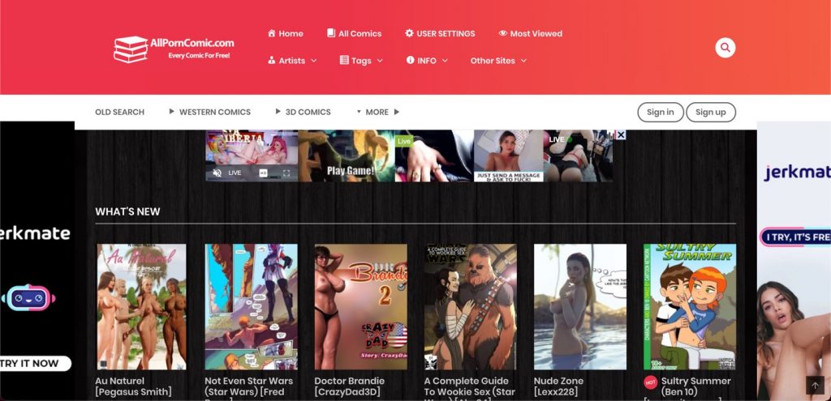Open the search magnifier icon

[x=725, y=48]
